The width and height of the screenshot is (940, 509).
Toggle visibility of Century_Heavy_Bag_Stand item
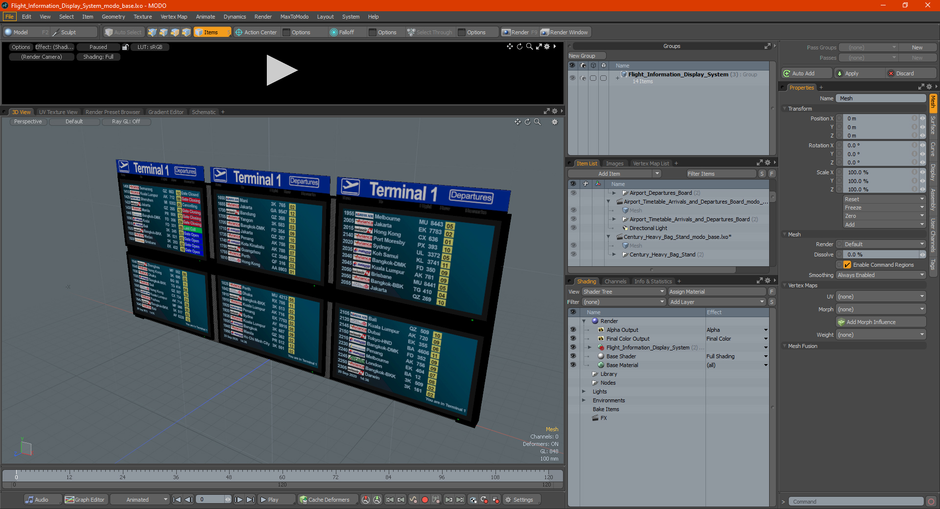[x=573, y=254]
